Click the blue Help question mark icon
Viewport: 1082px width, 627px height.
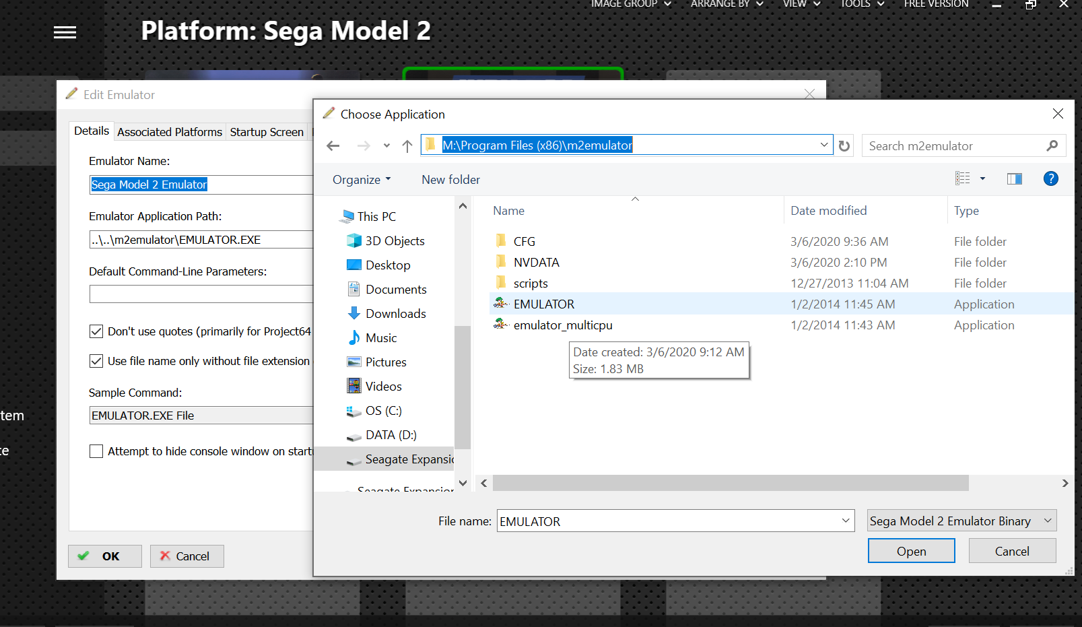click(1050, 178)
